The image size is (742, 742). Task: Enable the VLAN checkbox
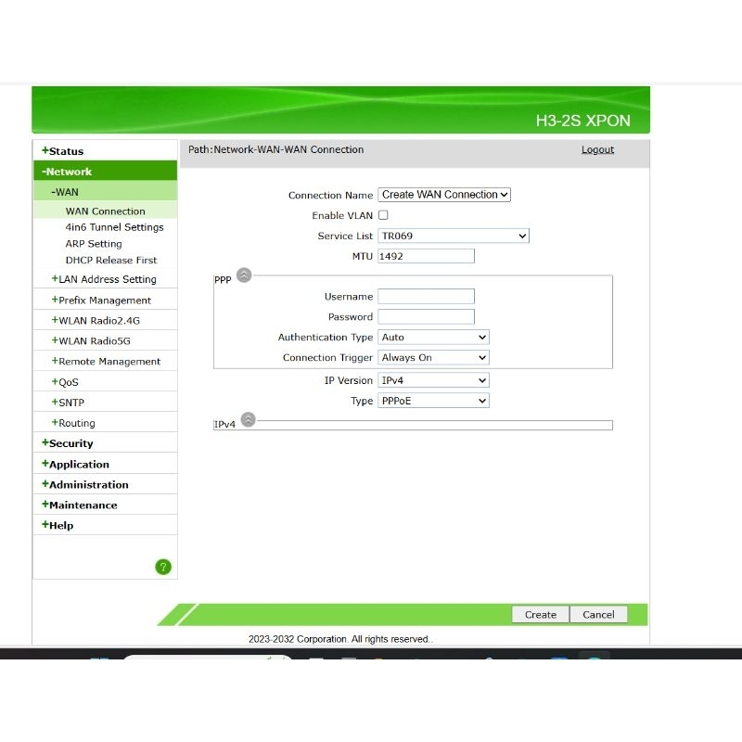(383, 215)
